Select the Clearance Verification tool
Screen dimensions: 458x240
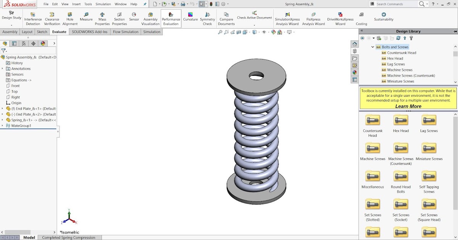point(52,18)
